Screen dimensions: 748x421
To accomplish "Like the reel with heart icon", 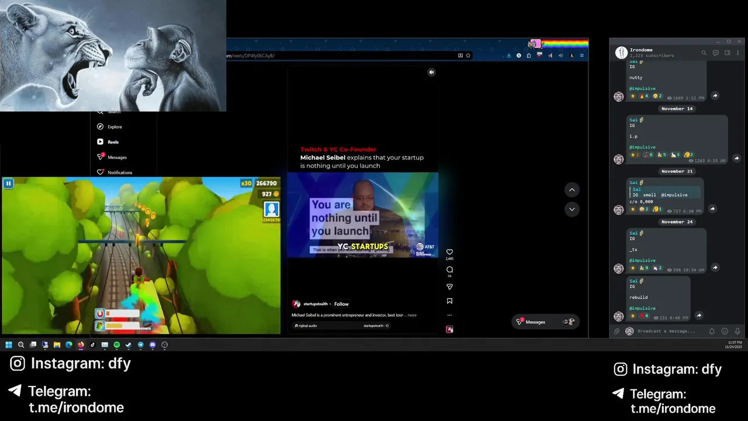I will 449,252.
